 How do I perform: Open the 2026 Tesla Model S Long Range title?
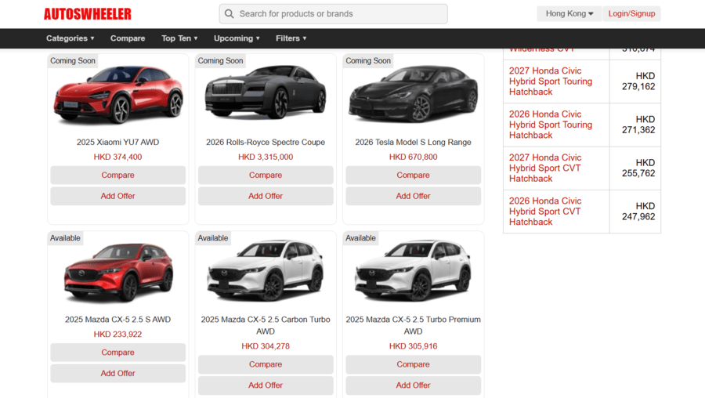(x=413, y=142)
